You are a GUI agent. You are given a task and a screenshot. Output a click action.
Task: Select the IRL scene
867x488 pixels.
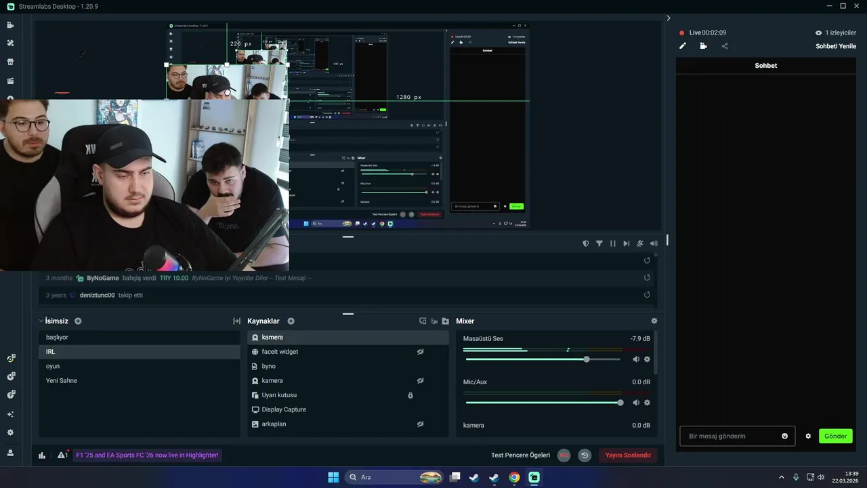point(140,352)
